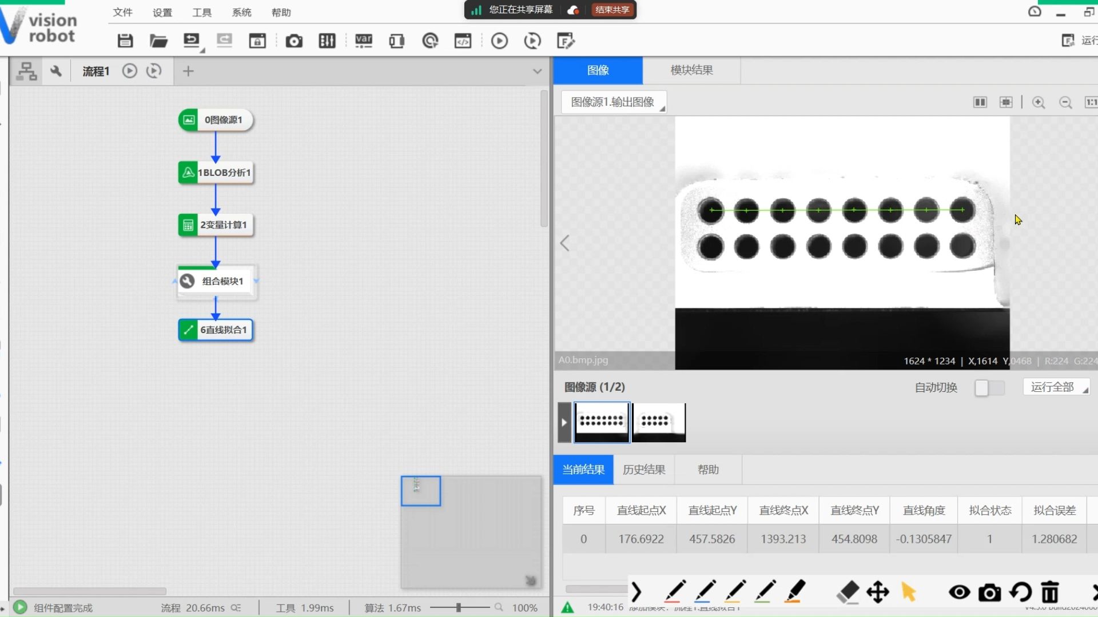Click the greyed redo toolbar icon

click(224, 40)
